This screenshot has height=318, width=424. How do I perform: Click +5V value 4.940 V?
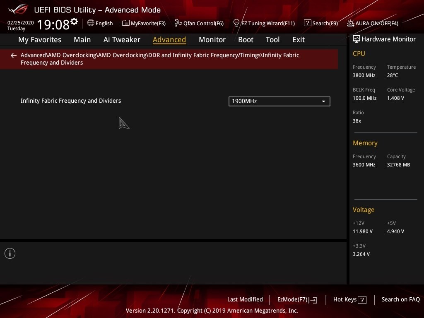[395, 231]
